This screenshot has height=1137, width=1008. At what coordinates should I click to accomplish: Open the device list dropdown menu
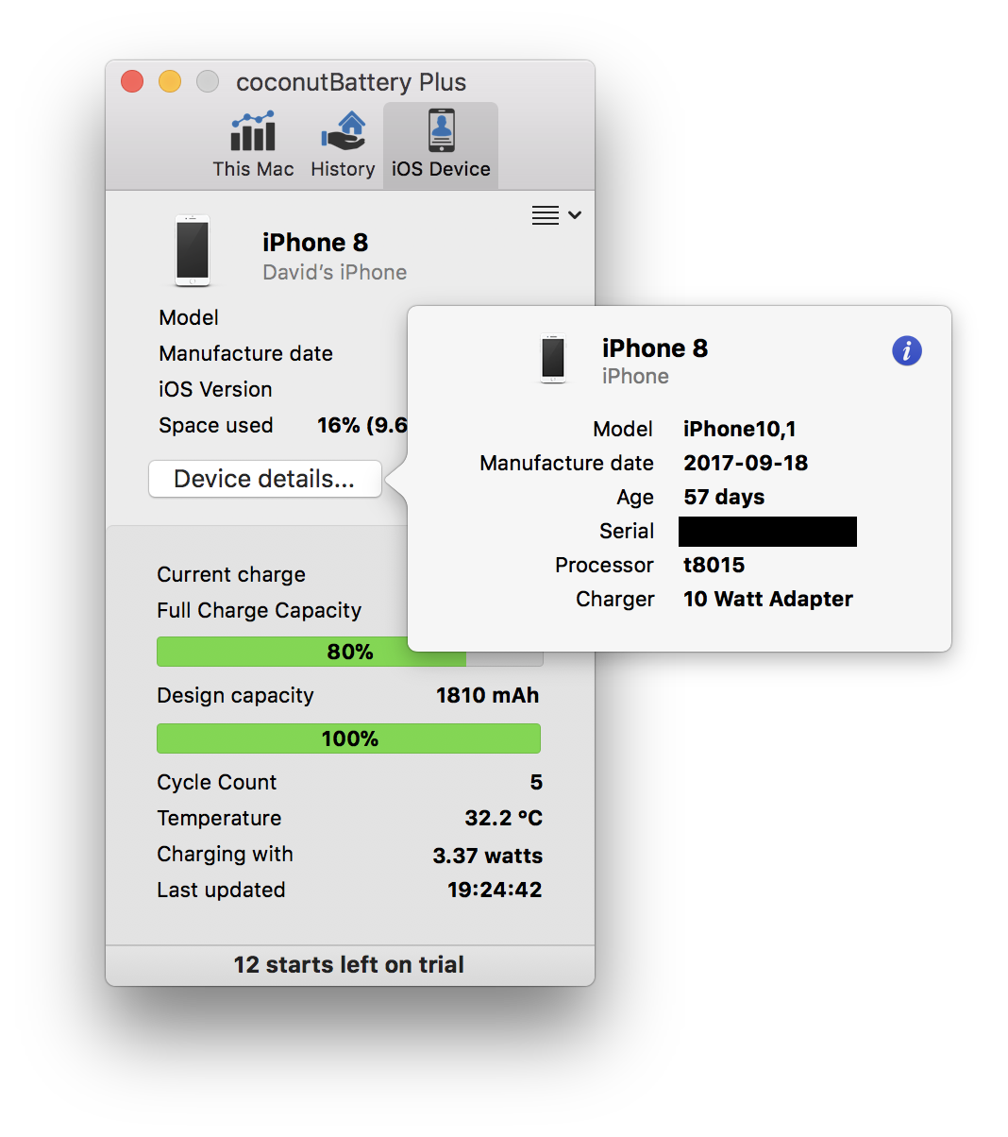pos(556,215)
